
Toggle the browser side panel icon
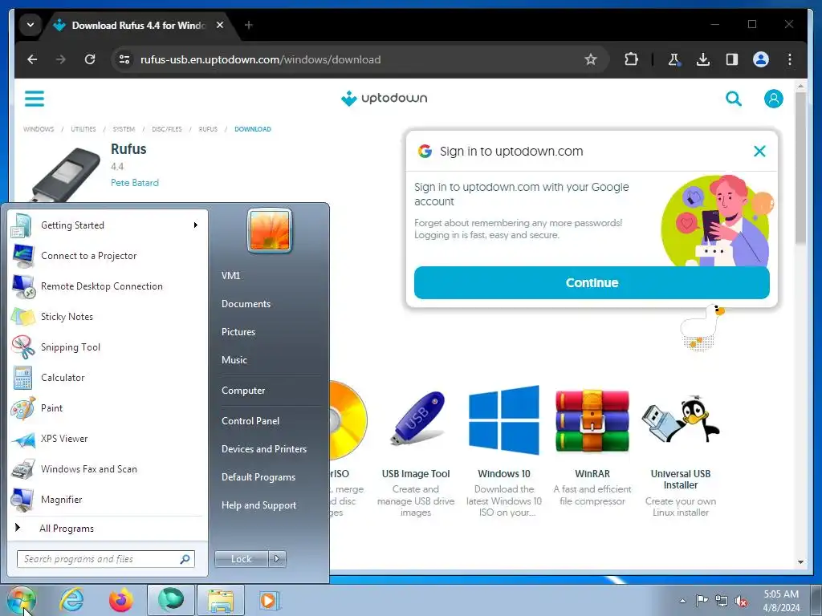[x=732, y=59]
